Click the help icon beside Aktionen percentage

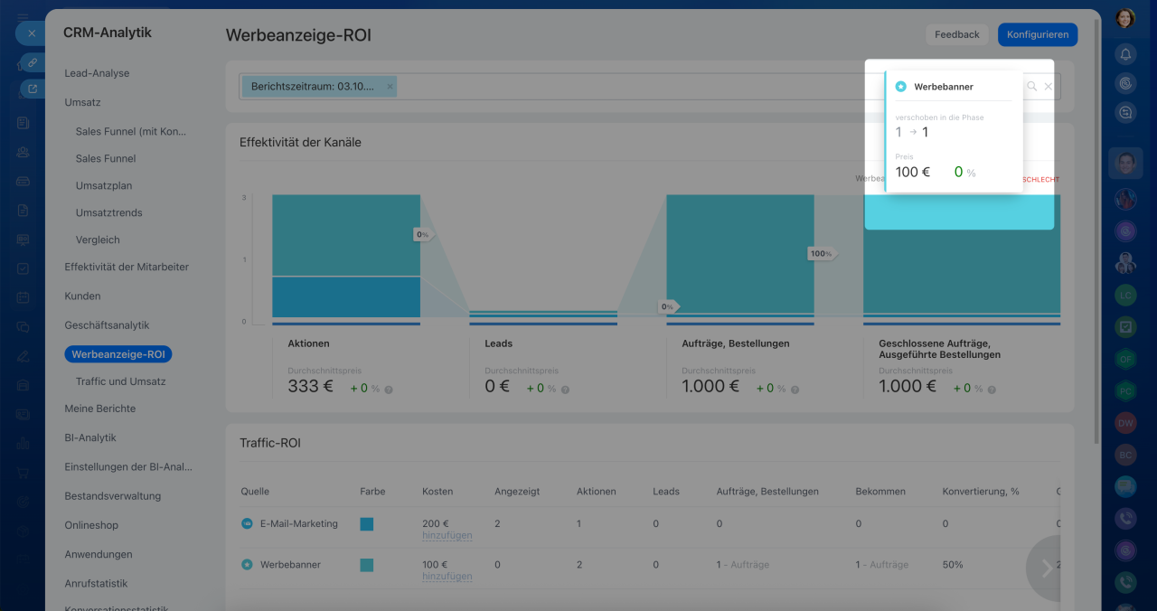point(389,390)
